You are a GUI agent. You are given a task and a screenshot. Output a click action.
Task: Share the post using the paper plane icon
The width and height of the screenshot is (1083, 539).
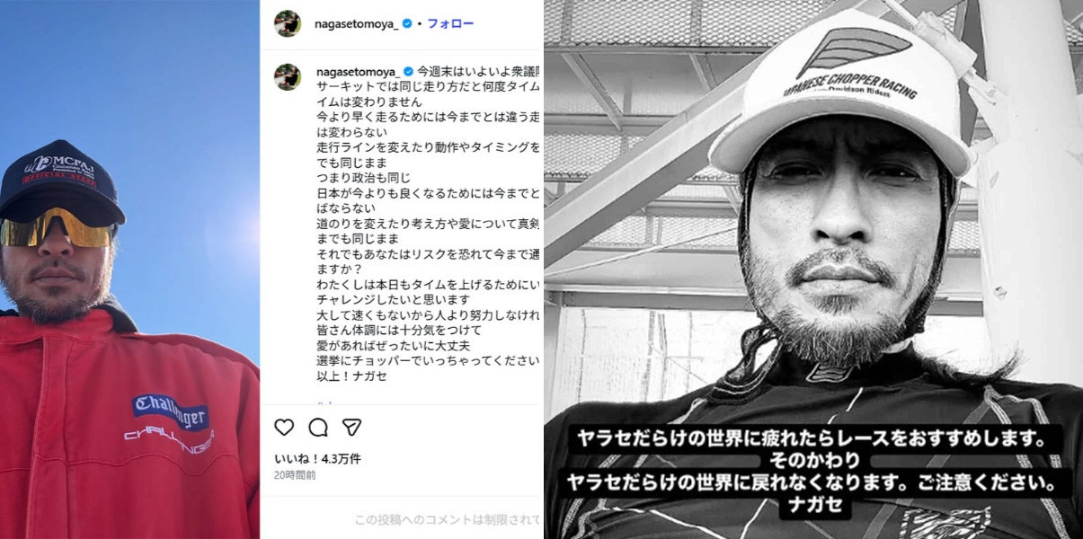[x=351, y=427]
